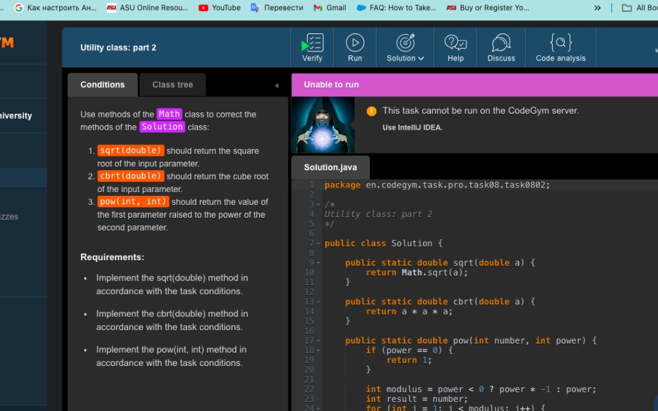Fold the Solution class at line 7

point(319,243)
